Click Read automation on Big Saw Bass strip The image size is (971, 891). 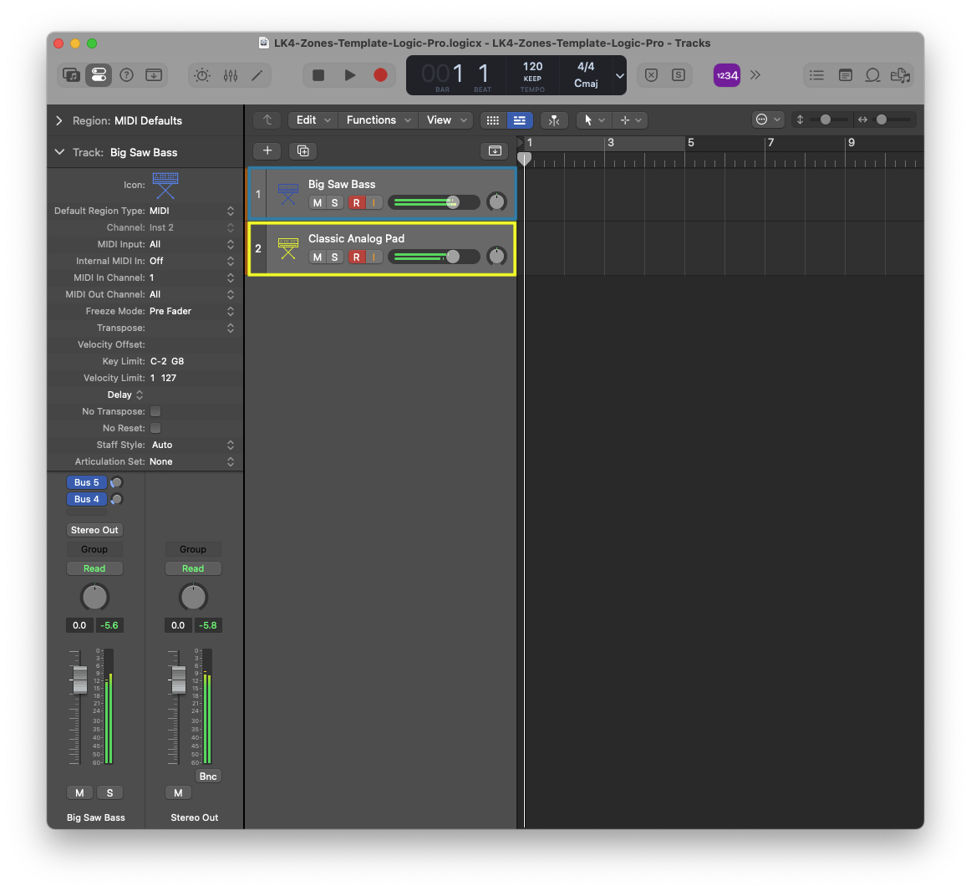[94, 568]
